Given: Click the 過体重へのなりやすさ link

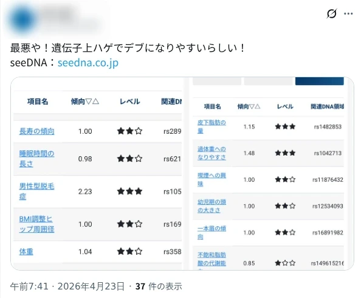Looking at the screenshot, I should point(211,153).
